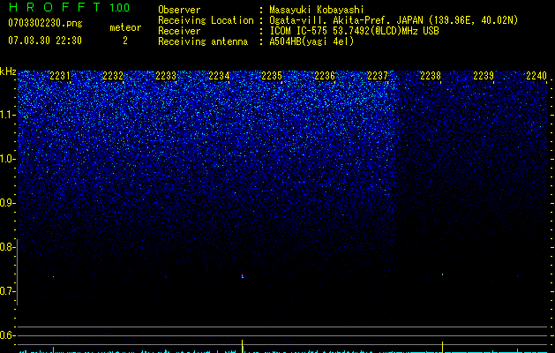The image size is (555, 353).
Task: Click the 0.6 kHz frequency label
Action: [8, 335]
